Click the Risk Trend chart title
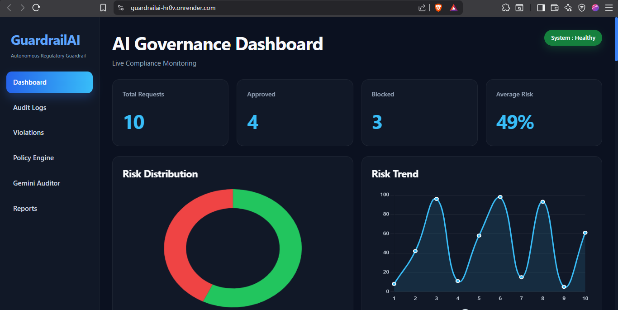This screenshot has height=310, width=618. tap(395, 174)
